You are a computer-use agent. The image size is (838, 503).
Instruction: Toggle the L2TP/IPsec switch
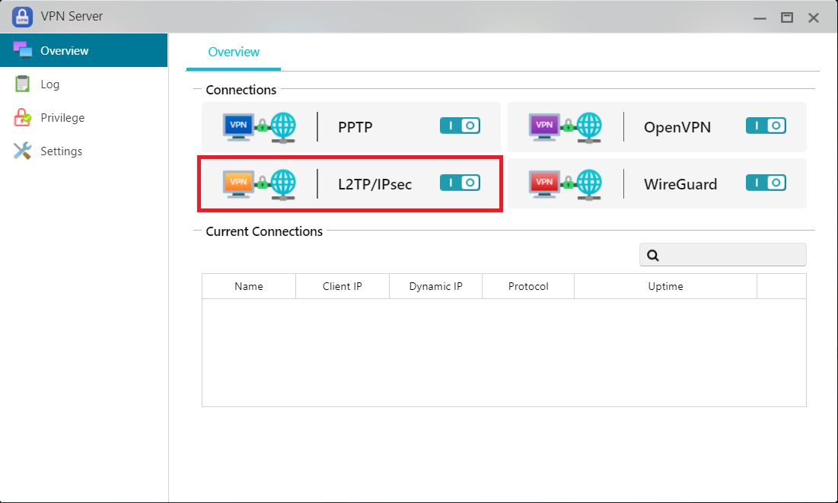pos(460,183)
